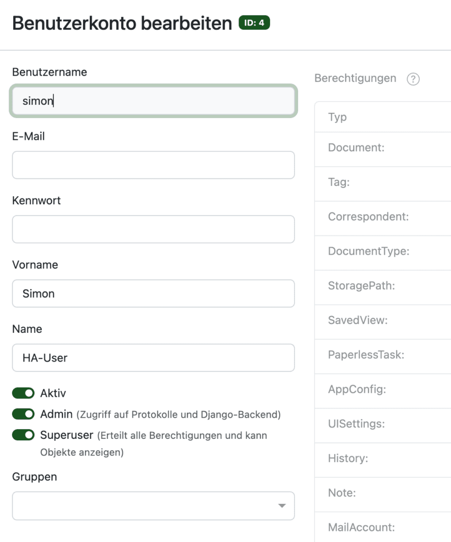Click the Berechtigungen section label
451x542 pixels.
pyautogui.click(x=355, y=78)
